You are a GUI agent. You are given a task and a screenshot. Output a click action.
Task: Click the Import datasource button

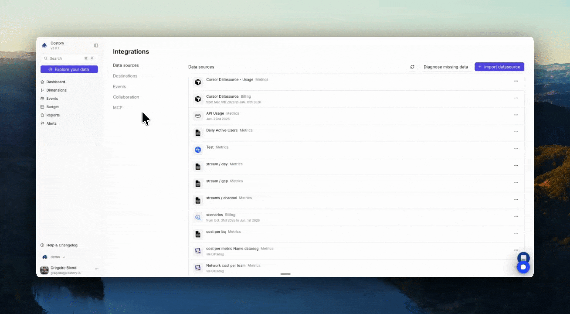point(499,67)
